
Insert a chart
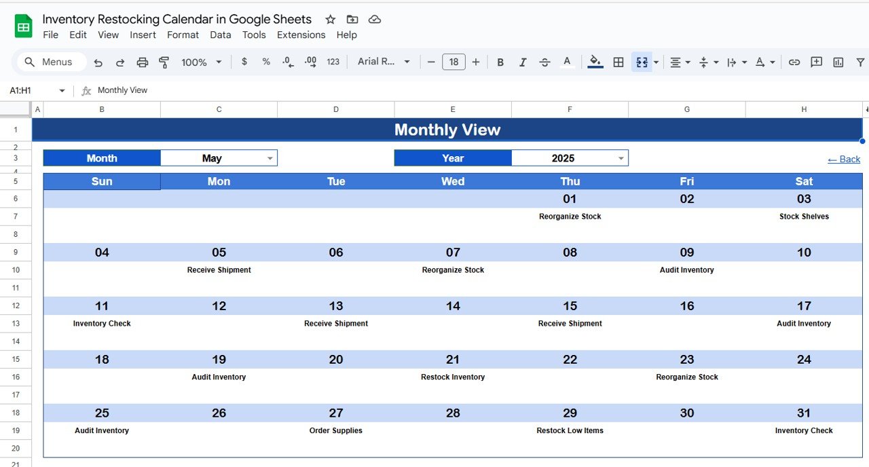[x=838, y=62]
